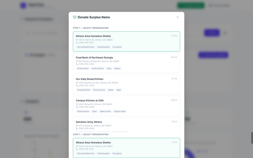Click the All food items tag
Viewport: 253px width, 158px height.
point(83,69)
